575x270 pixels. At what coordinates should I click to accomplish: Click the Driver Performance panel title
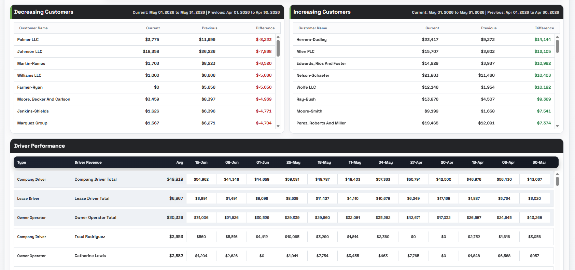tap(39, 146)
